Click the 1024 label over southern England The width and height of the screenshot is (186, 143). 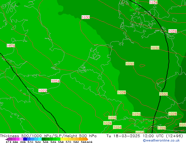pos(55,81)
